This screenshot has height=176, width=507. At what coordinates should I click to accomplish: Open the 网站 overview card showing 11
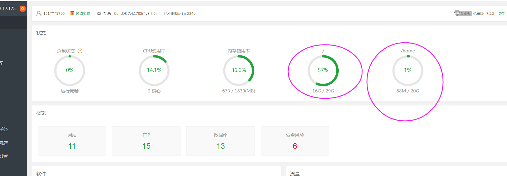(72, 141)
